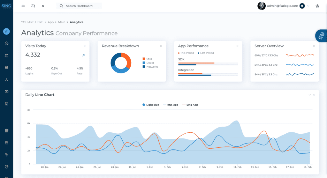Click the Networks legend dark swatch
Image resolution: width=327 pixels, height=178 pixels.
(x=144, y=67)
